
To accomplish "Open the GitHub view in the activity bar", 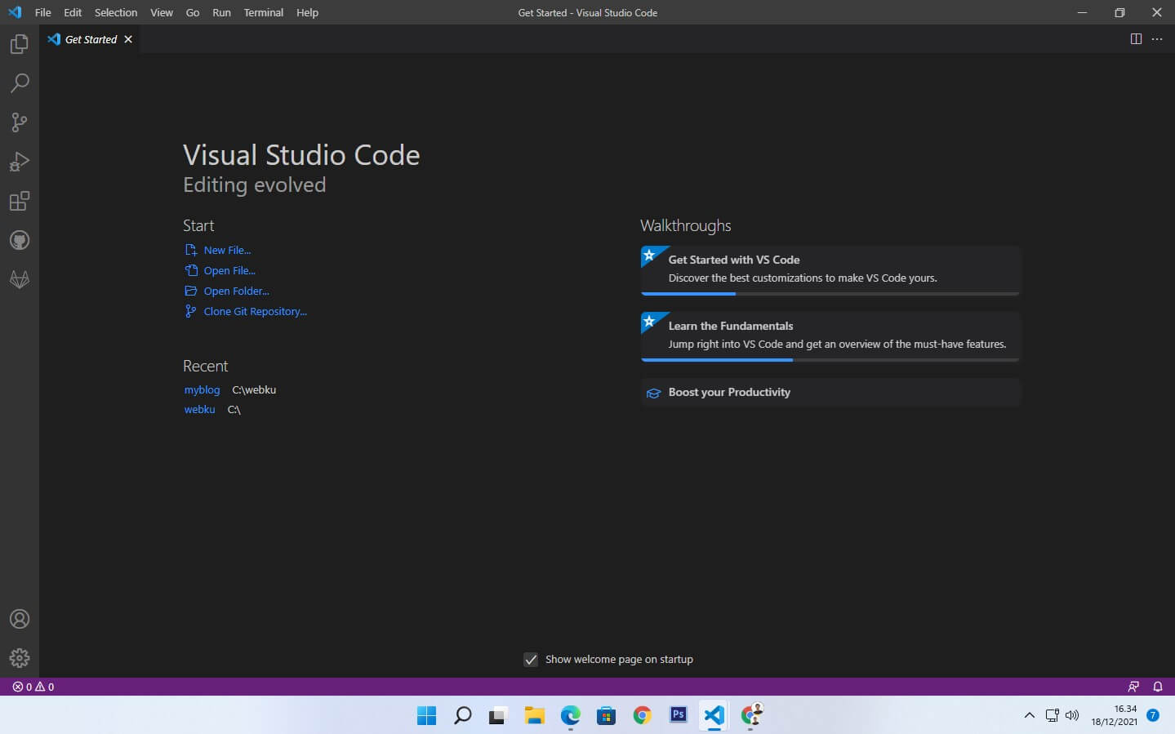I will tap(19, 240).
